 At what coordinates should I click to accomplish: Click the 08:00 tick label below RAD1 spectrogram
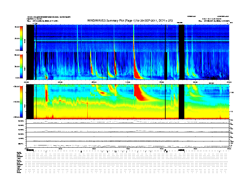pos(94,82)
